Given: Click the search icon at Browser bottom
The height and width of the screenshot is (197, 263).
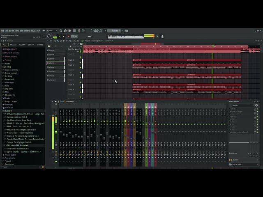Looking at the screenshot, I should 43,167.
